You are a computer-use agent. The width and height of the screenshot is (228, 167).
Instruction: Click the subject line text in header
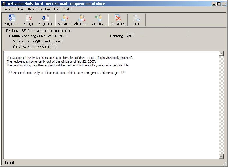tap(46, 31)
